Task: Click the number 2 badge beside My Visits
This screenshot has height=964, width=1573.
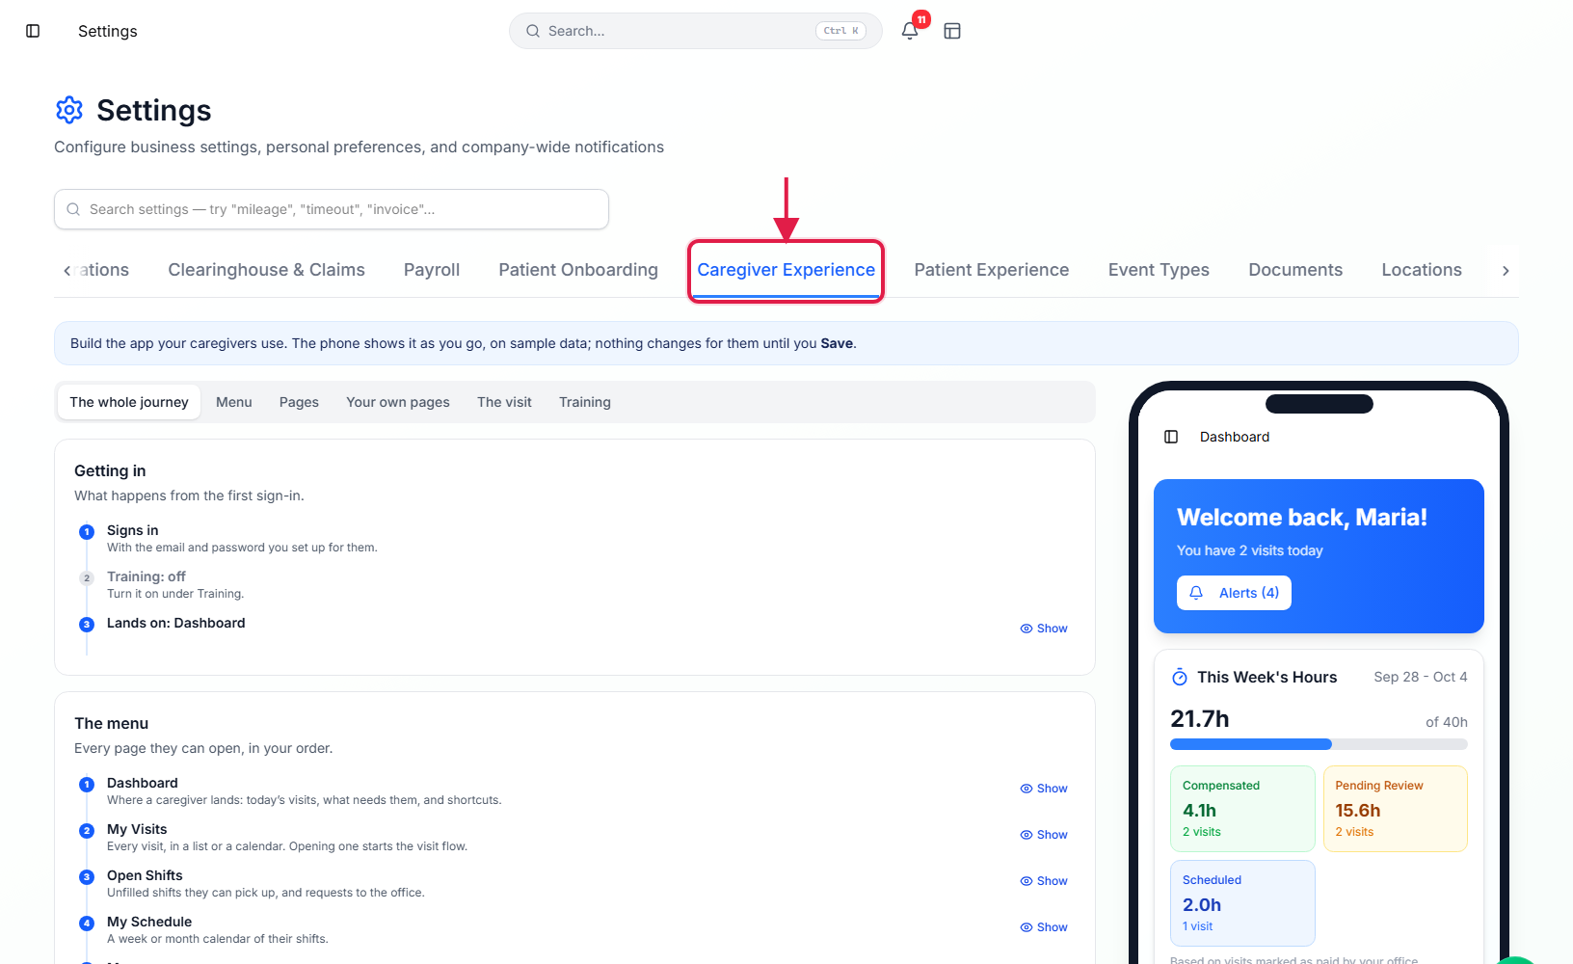Action: [x=87, y=830]
